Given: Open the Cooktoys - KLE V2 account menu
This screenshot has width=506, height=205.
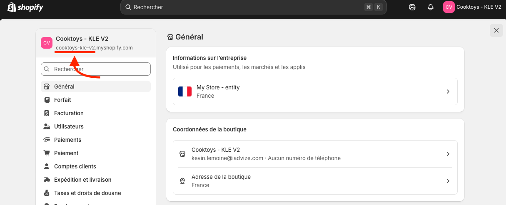Looking at the screenshot, I should pos(472,7).
